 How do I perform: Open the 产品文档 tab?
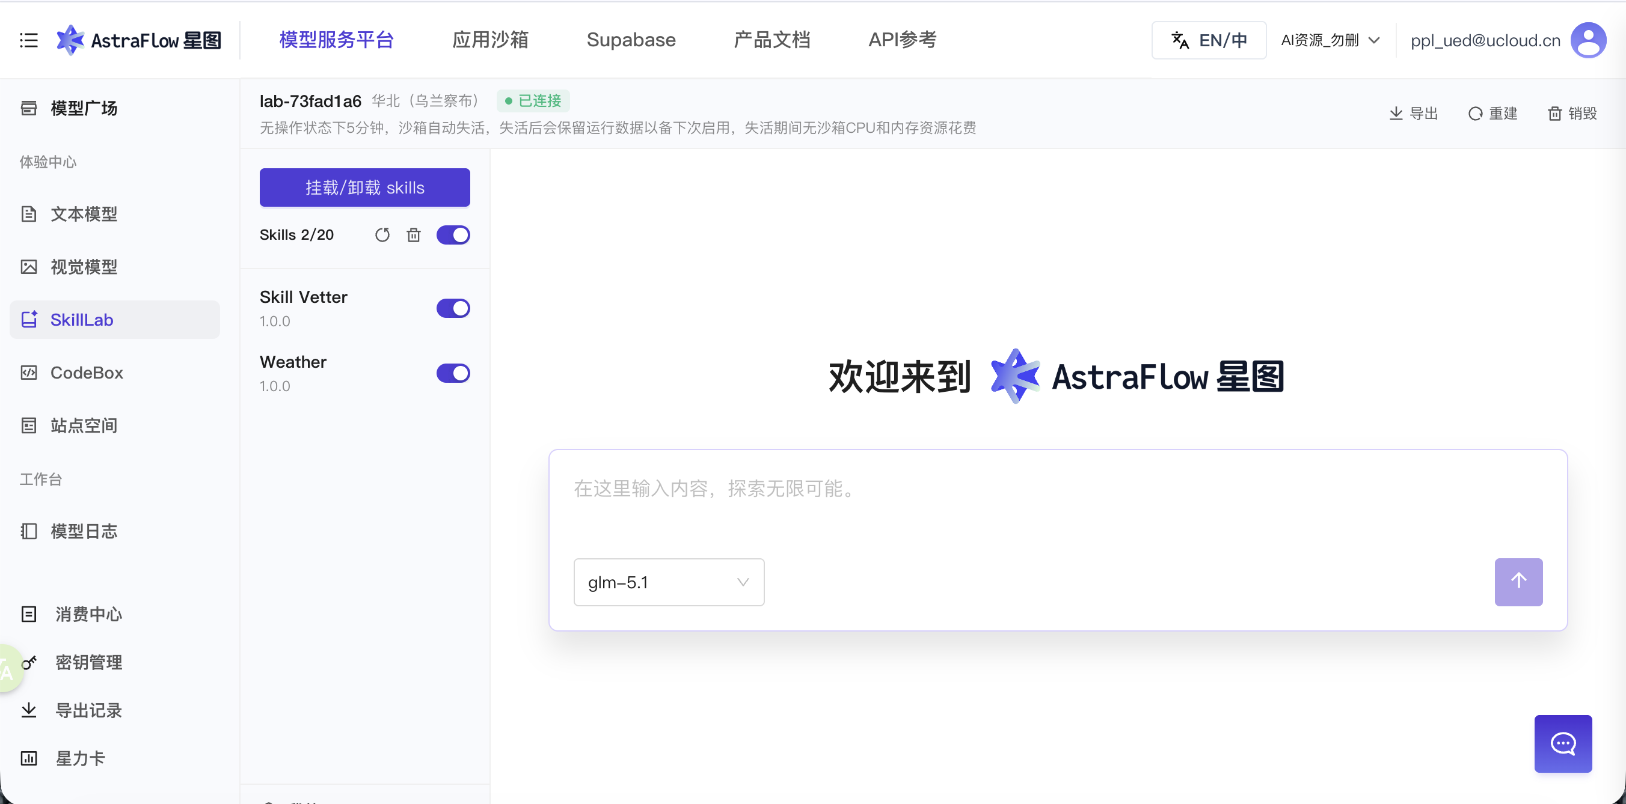click(772, 40)
